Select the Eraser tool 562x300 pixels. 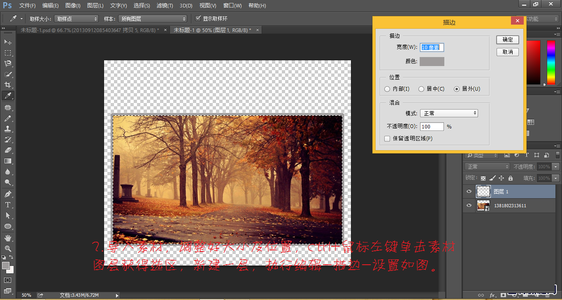[x=8, y=150]
